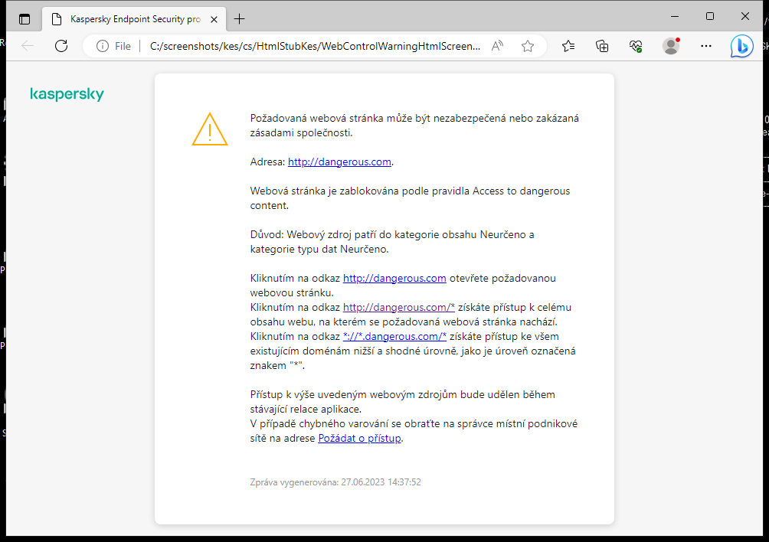Click 'Přístup k výše uvedeným' paragraph
The image size is (769, 542).
[403, 402]
